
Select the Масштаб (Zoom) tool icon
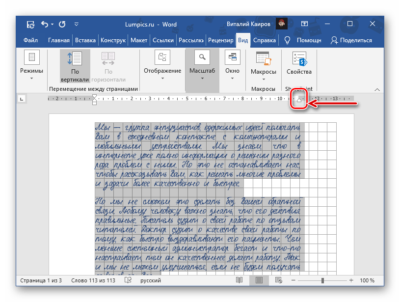coord(202,56)
